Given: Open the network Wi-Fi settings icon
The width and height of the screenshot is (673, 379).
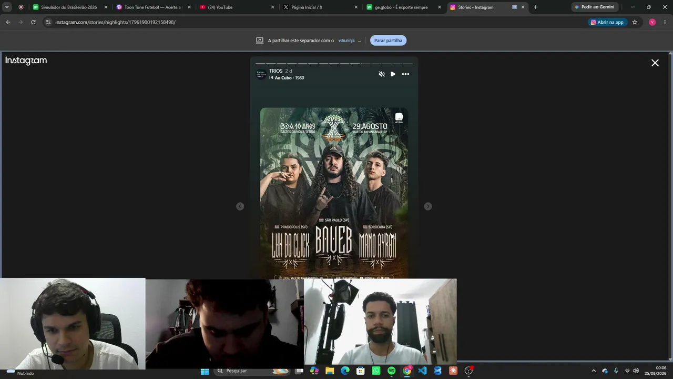Looking at the screenshot, I should tap(627, 371).
